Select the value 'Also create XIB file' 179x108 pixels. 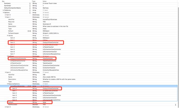pyautogui.click(x=49, y=77)
